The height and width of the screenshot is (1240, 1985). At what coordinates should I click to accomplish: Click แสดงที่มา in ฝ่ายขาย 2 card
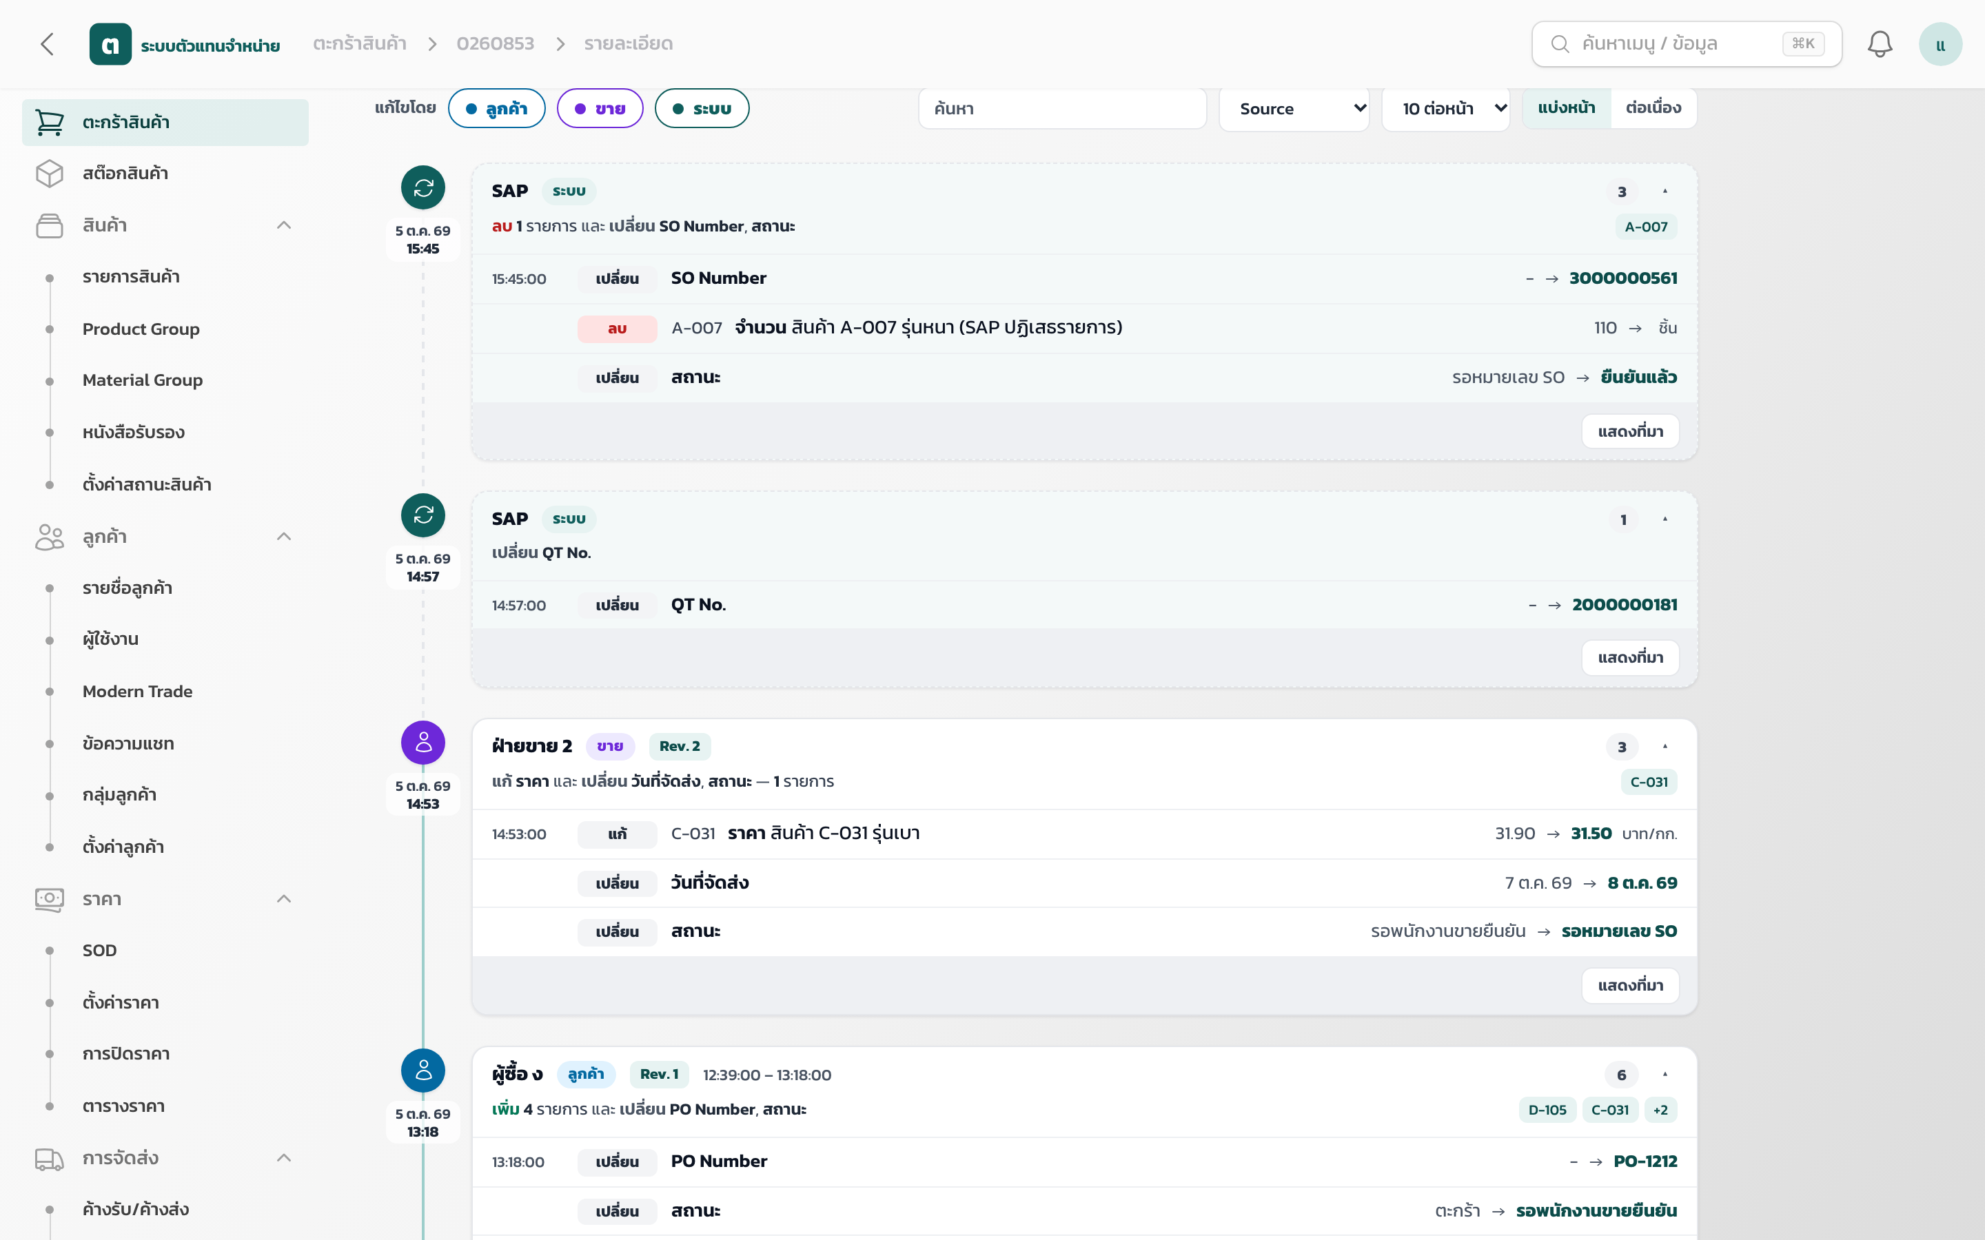point(1630,986)
